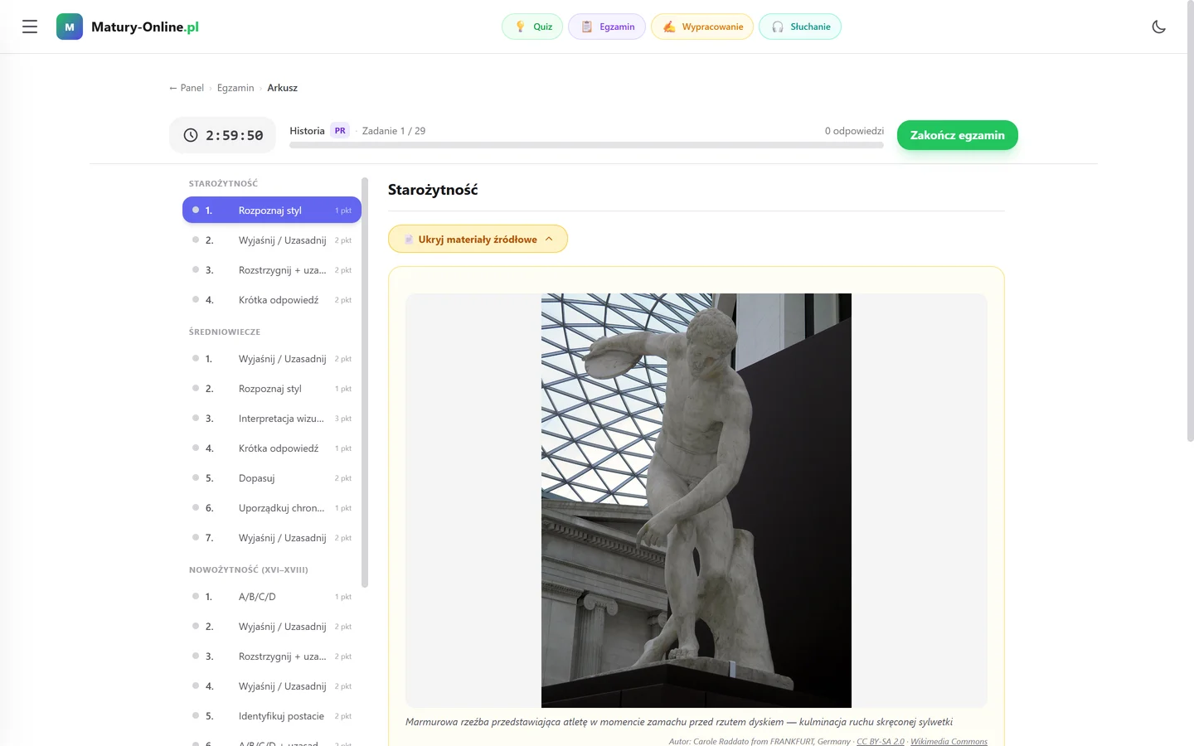Click the "0 odpowiedzi" answer count

[x=854, y=131]
